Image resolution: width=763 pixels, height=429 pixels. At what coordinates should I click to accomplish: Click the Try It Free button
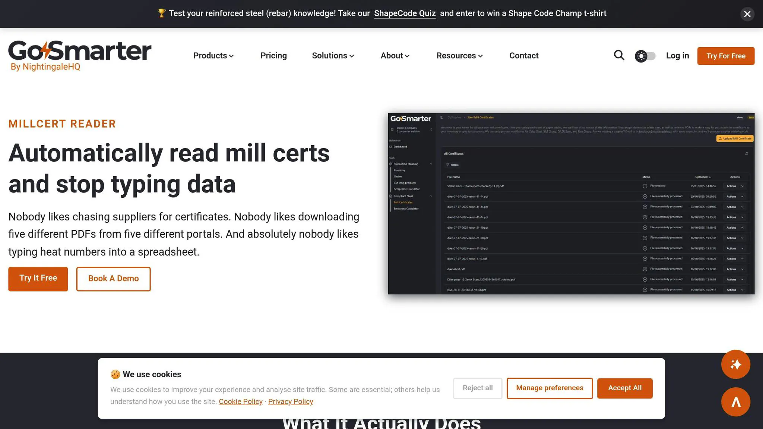point(38,278)
